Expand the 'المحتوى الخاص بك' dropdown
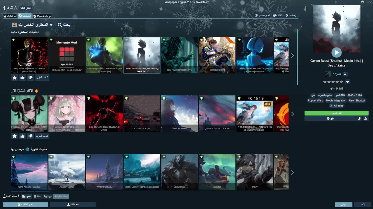 [x=32, y=25]
